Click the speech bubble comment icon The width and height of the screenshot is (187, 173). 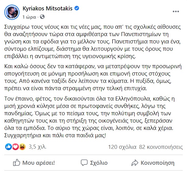pyautogui.click(x=84, y=163)
